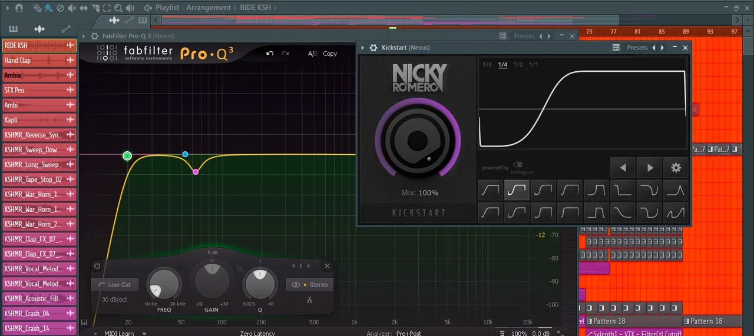The width and height of the screenshot is (754, 336).
Task: Open the analyzer Pre+Post settings
Action: click(409, 334)
